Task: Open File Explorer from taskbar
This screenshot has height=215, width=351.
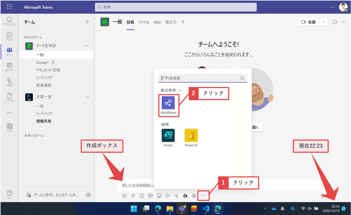Action: (x=170, y=209)
